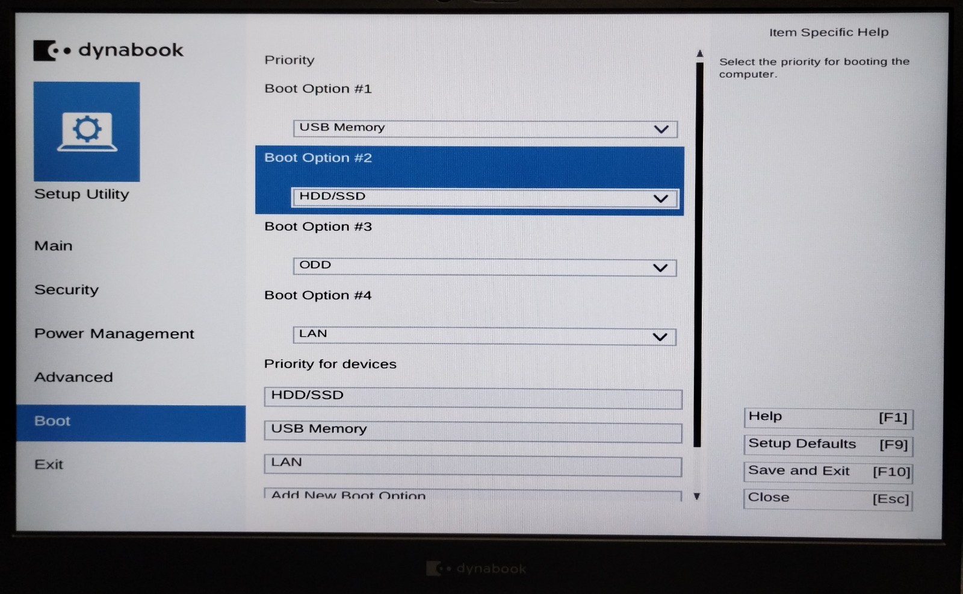963x594 pixels.
Task: Click the vertical scrollbar thumb
Action: (x=698, y=254)
